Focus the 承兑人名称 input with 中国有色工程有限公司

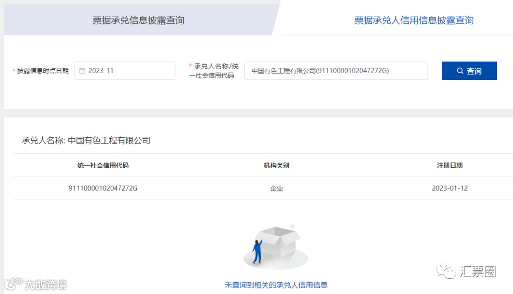336,71
